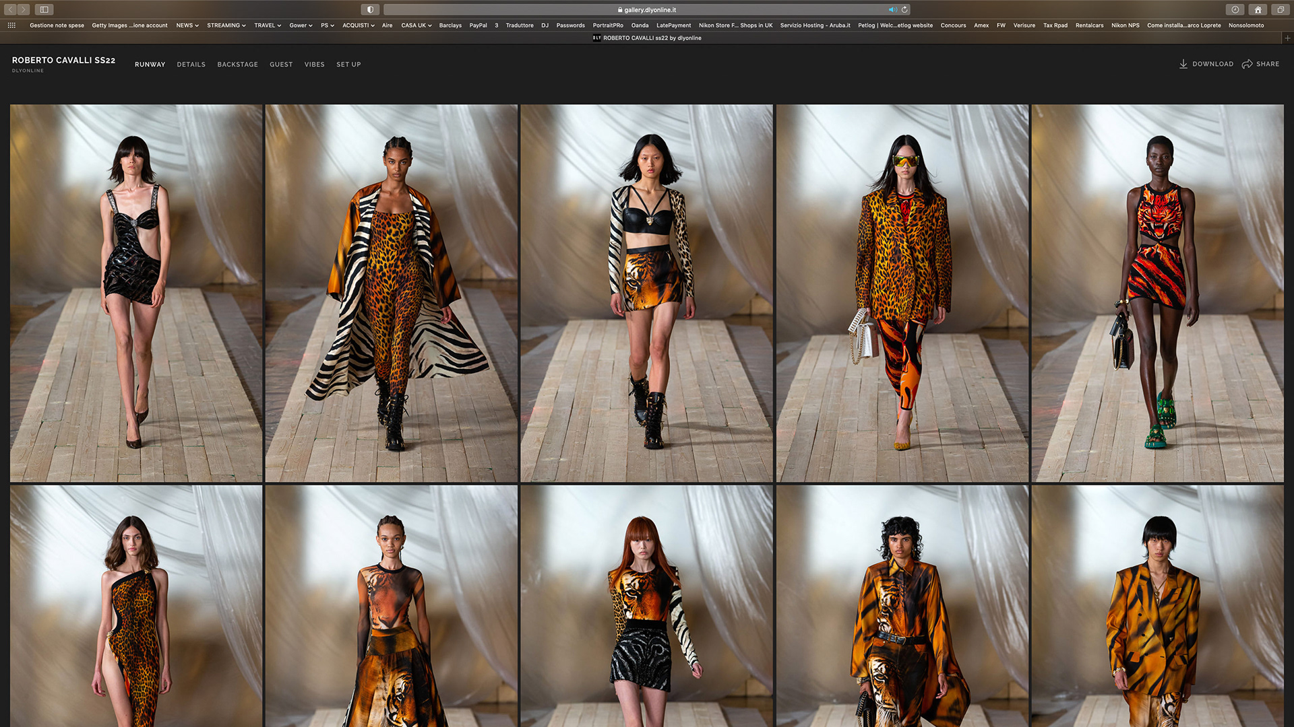Click the gallery.dlyonline.it address bar

647,9
